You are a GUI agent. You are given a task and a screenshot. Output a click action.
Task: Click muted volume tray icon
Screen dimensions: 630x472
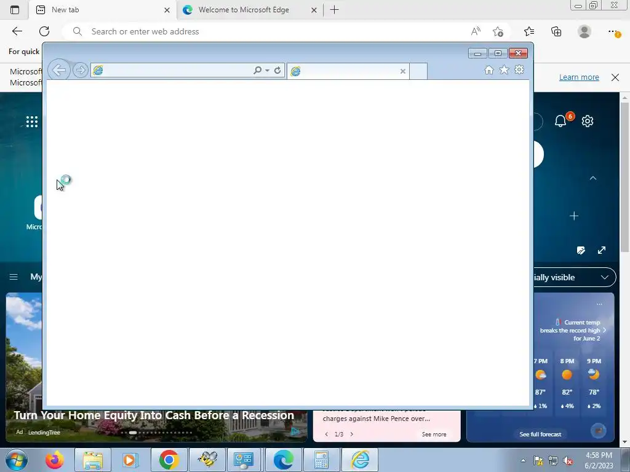[568, 461]
